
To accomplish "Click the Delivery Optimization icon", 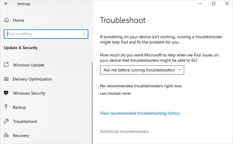I will pos(6,79).
